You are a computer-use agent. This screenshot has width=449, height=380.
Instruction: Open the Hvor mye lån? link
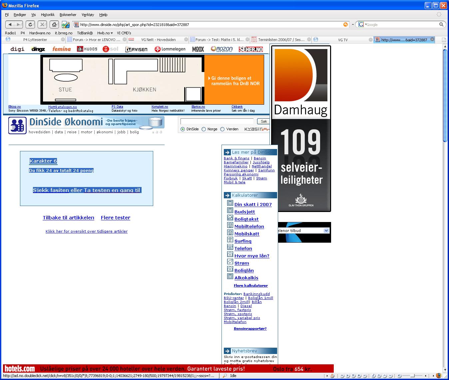[x=252, y=256]
